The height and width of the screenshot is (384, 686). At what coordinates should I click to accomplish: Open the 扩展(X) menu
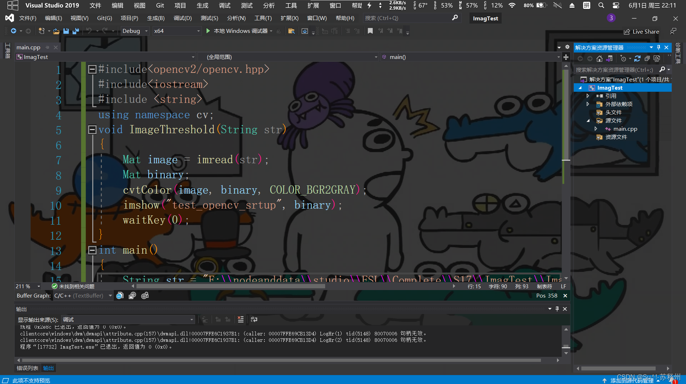289,18
